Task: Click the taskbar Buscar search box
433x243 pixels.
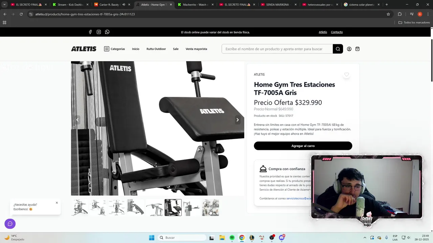Action: [x=182, y=238]
